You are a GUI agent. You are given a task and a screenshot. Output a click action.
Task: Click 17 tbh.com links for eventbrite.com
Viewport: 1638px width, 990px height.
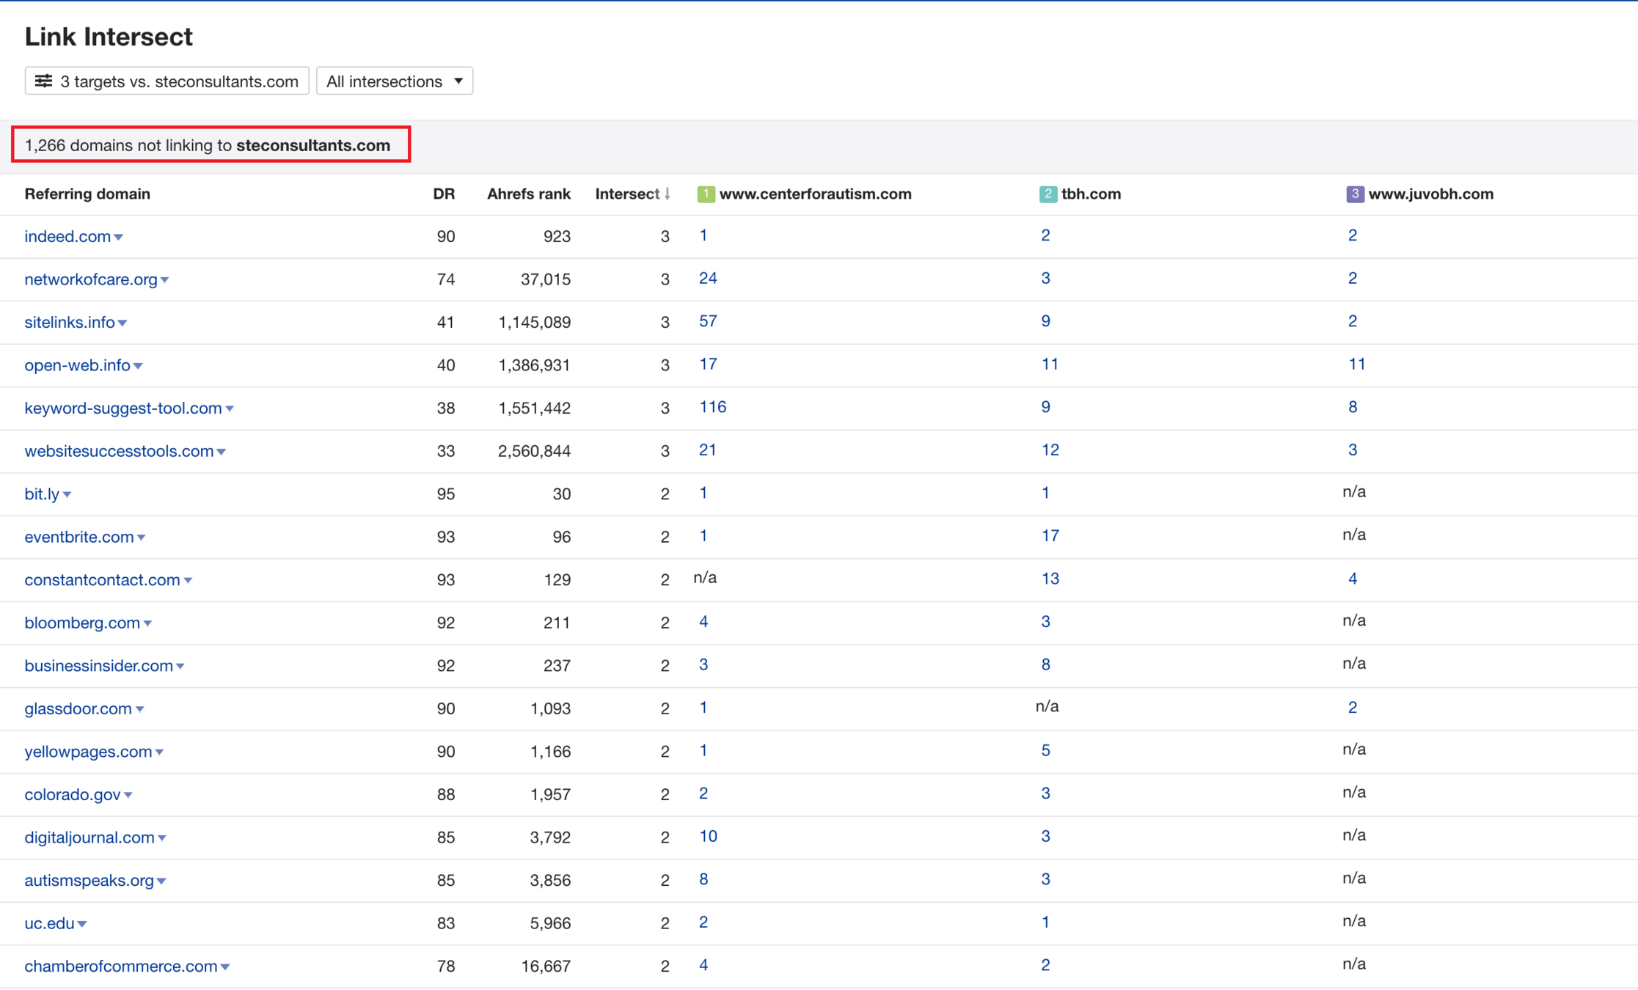[x=1050, y=536]
